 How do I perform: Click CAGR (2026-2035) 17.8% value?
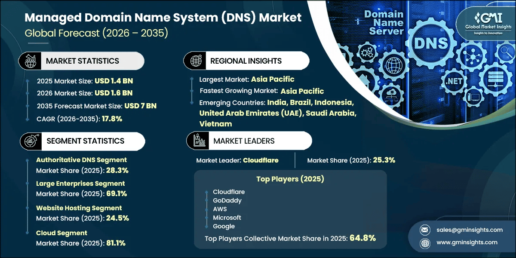pos(111,118)
